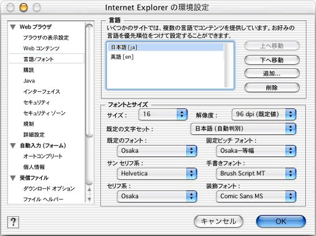
Task: Click the 下へ移動 button
Action: pos(272,60)
